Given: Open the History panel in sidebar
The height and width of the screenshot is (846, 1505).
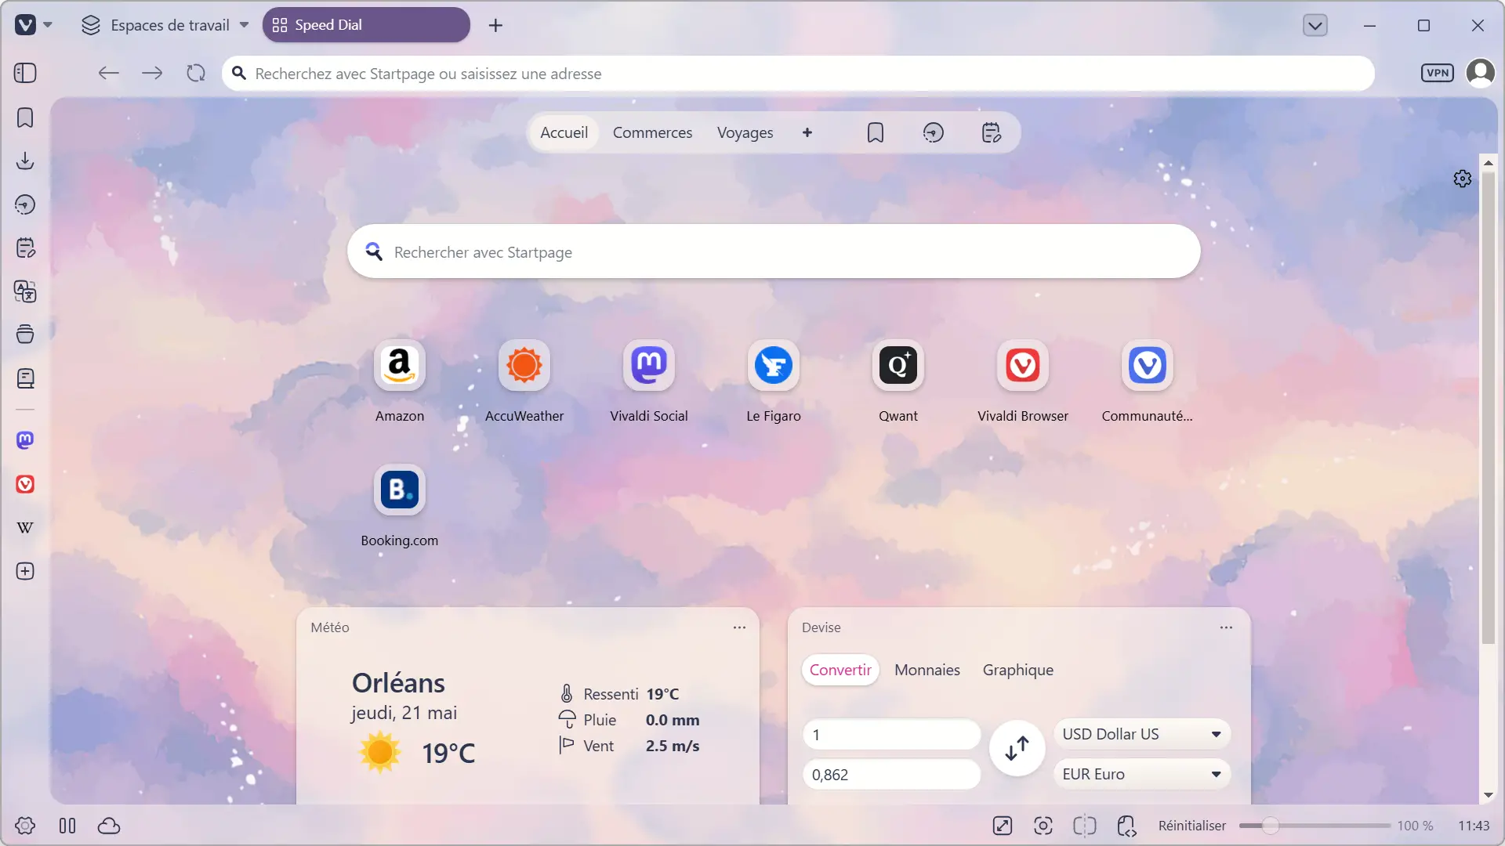Looking at the screenshot, I should pyautogui.click(x=25, y=204).
